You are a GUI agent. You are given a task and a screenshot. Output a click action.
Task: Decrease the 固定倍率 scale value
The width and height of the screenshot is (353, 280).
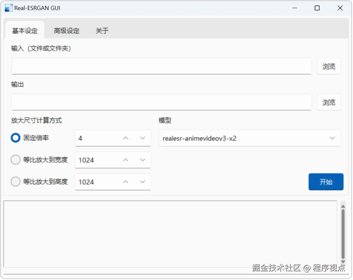click(143, 138)
